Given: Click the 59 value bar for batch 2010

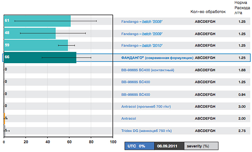Looking at the screenshot, I should (36, 45).
